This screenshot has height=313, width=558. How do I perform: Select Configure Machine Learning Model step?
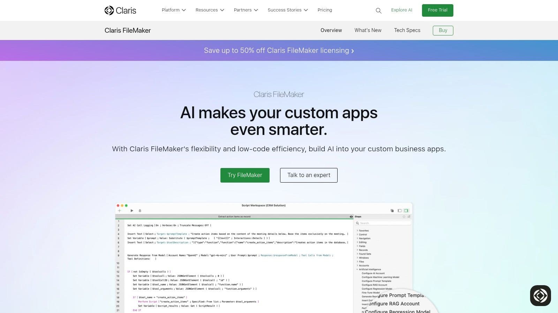[380, 277]
